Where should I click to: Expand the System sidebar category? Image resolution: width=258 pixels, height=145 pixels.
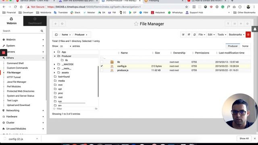coord(23,46)
